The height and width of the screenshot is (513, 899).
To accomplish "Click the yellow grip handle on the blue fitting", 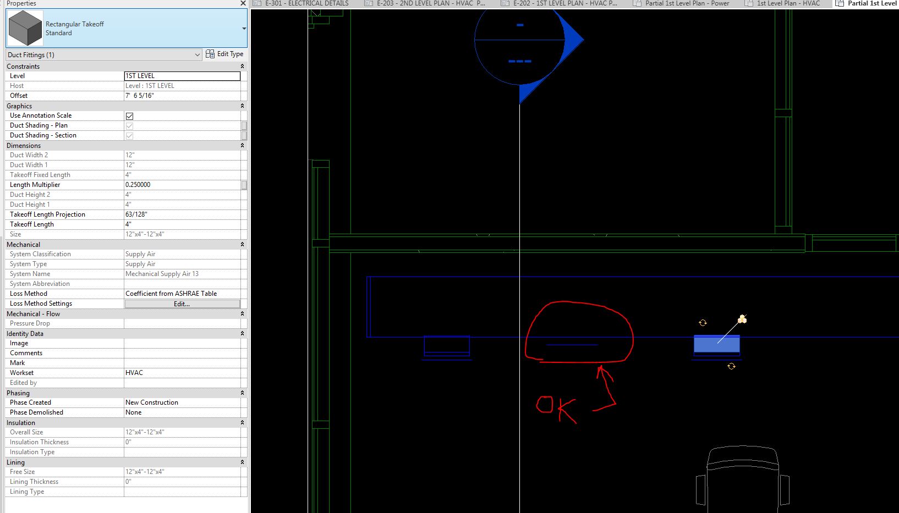I will click(x=742, y=319).
